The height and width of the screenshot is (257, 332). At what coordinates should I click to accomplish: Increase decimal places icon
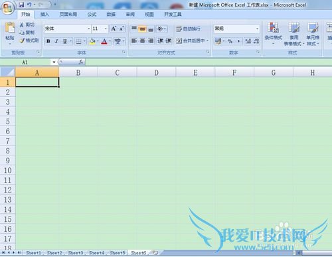point(248,41)
